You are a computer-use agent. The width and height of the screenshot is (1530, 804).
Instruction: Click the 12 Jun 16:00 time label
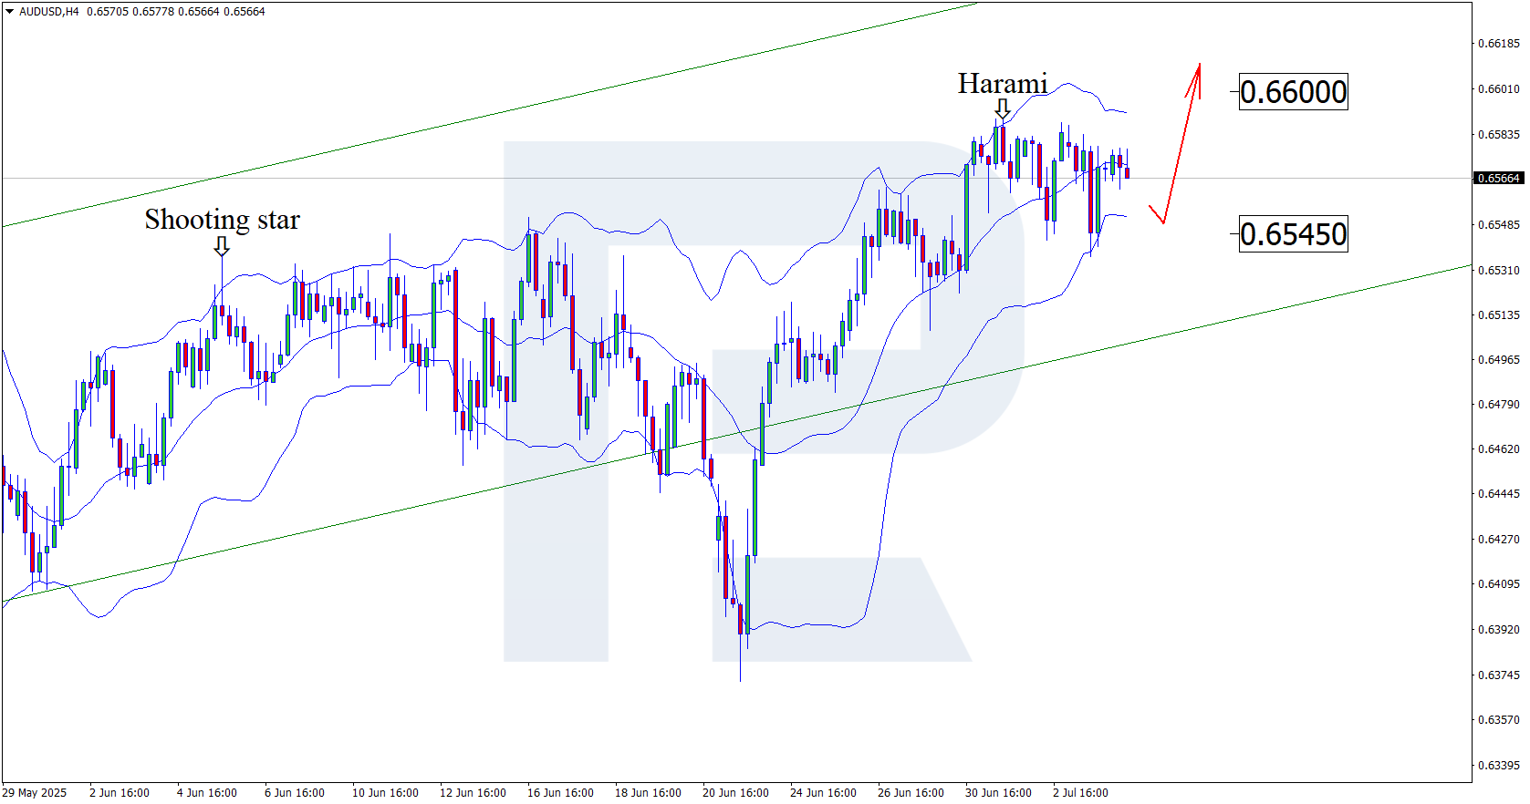[x=473, y=792]
